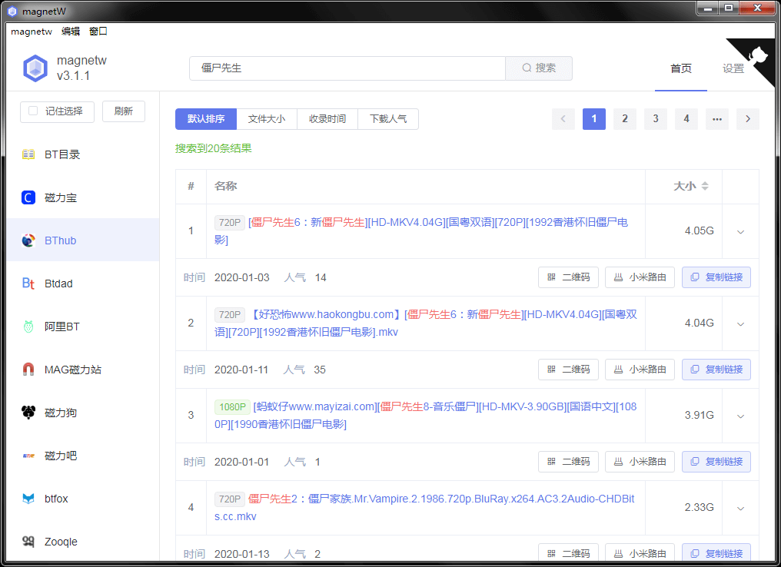Copy link for the 2020-01-01 result
781x567 pixels.
[716, 462]
